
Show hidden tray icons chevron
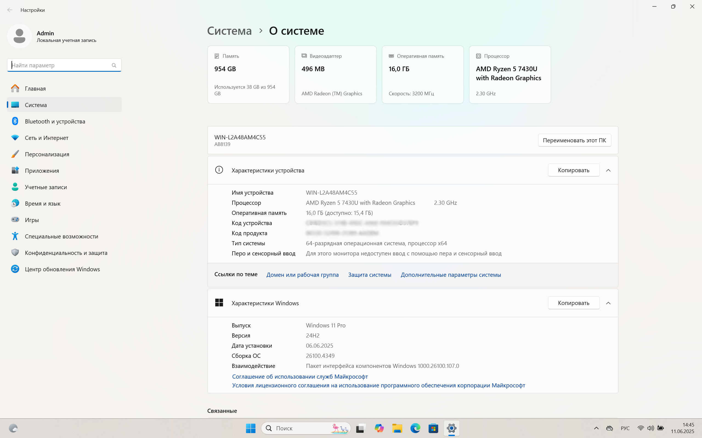pos(596,428)
